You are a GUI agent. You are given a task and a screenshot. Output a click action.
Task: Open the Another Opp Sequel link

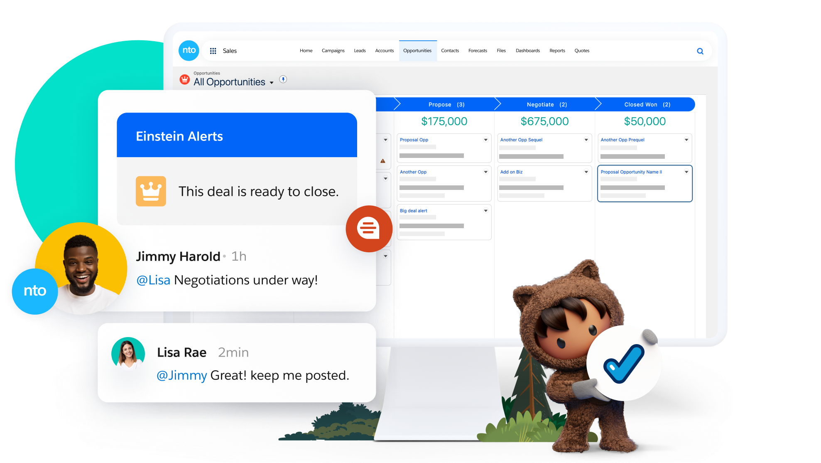coord(521,140)
